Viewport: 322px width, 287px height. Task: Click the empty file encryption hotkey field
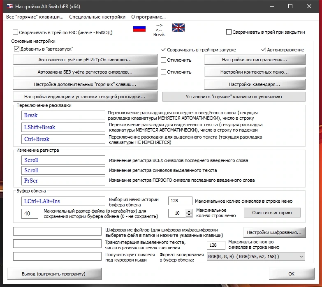click(x=57, y=231)
